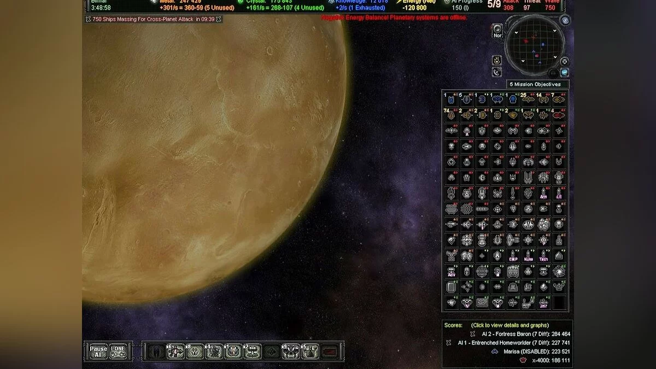Select the red ship group with count 4

click(x=558, y=115)
